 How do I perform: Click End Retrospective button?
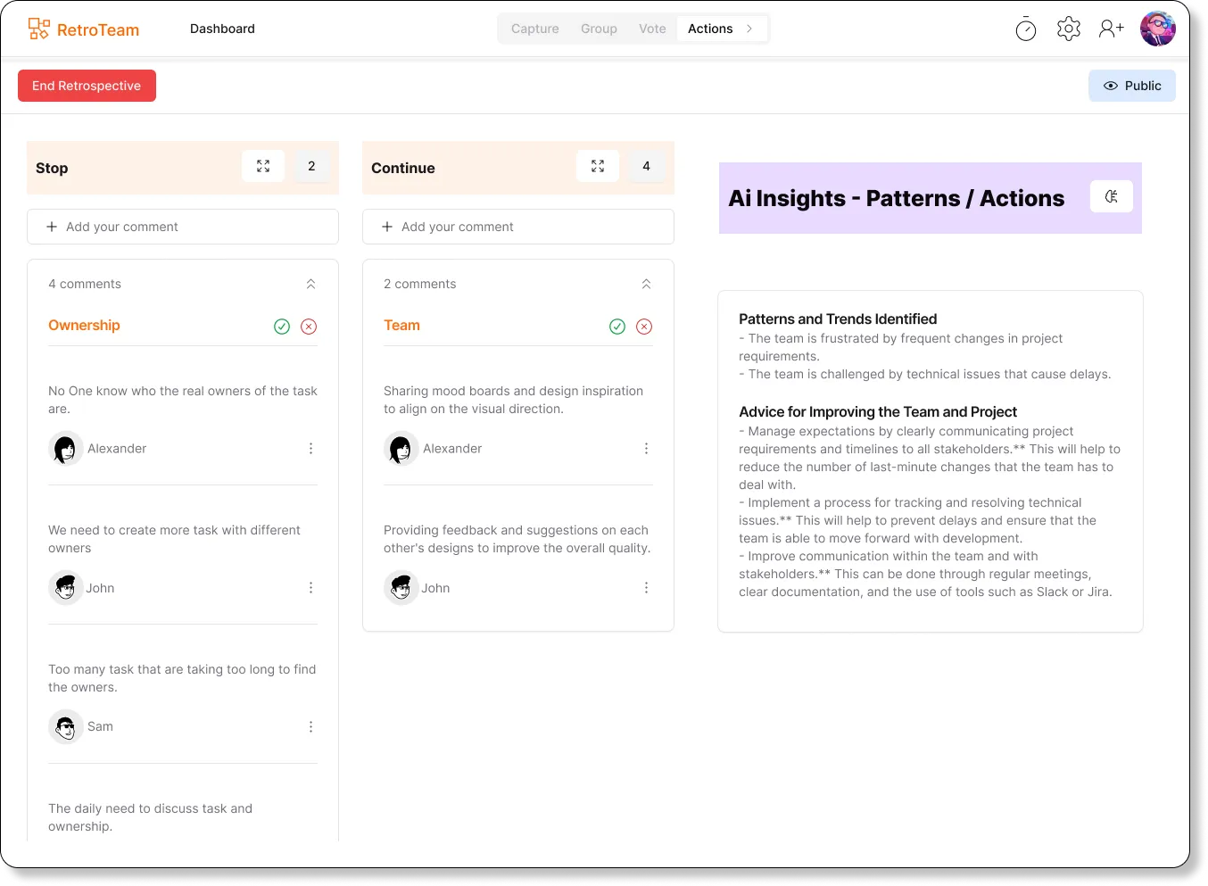point(87,86)
